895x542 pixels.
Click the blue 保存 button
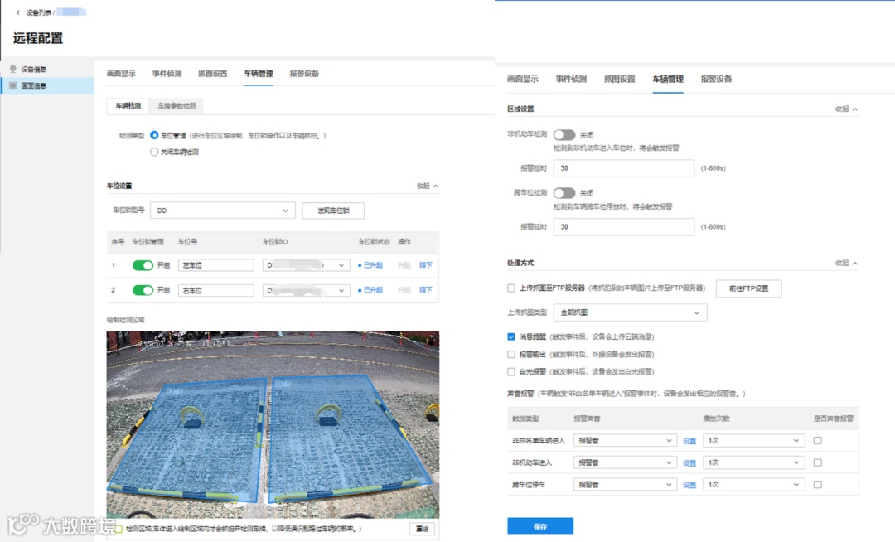point(540,526)
